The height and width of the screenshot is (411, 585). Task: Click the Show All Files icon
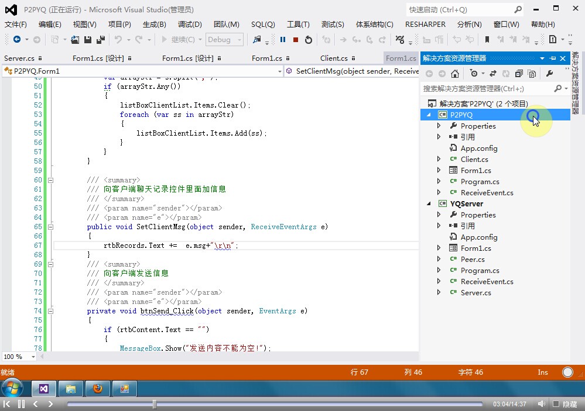[x=532, y=74]
